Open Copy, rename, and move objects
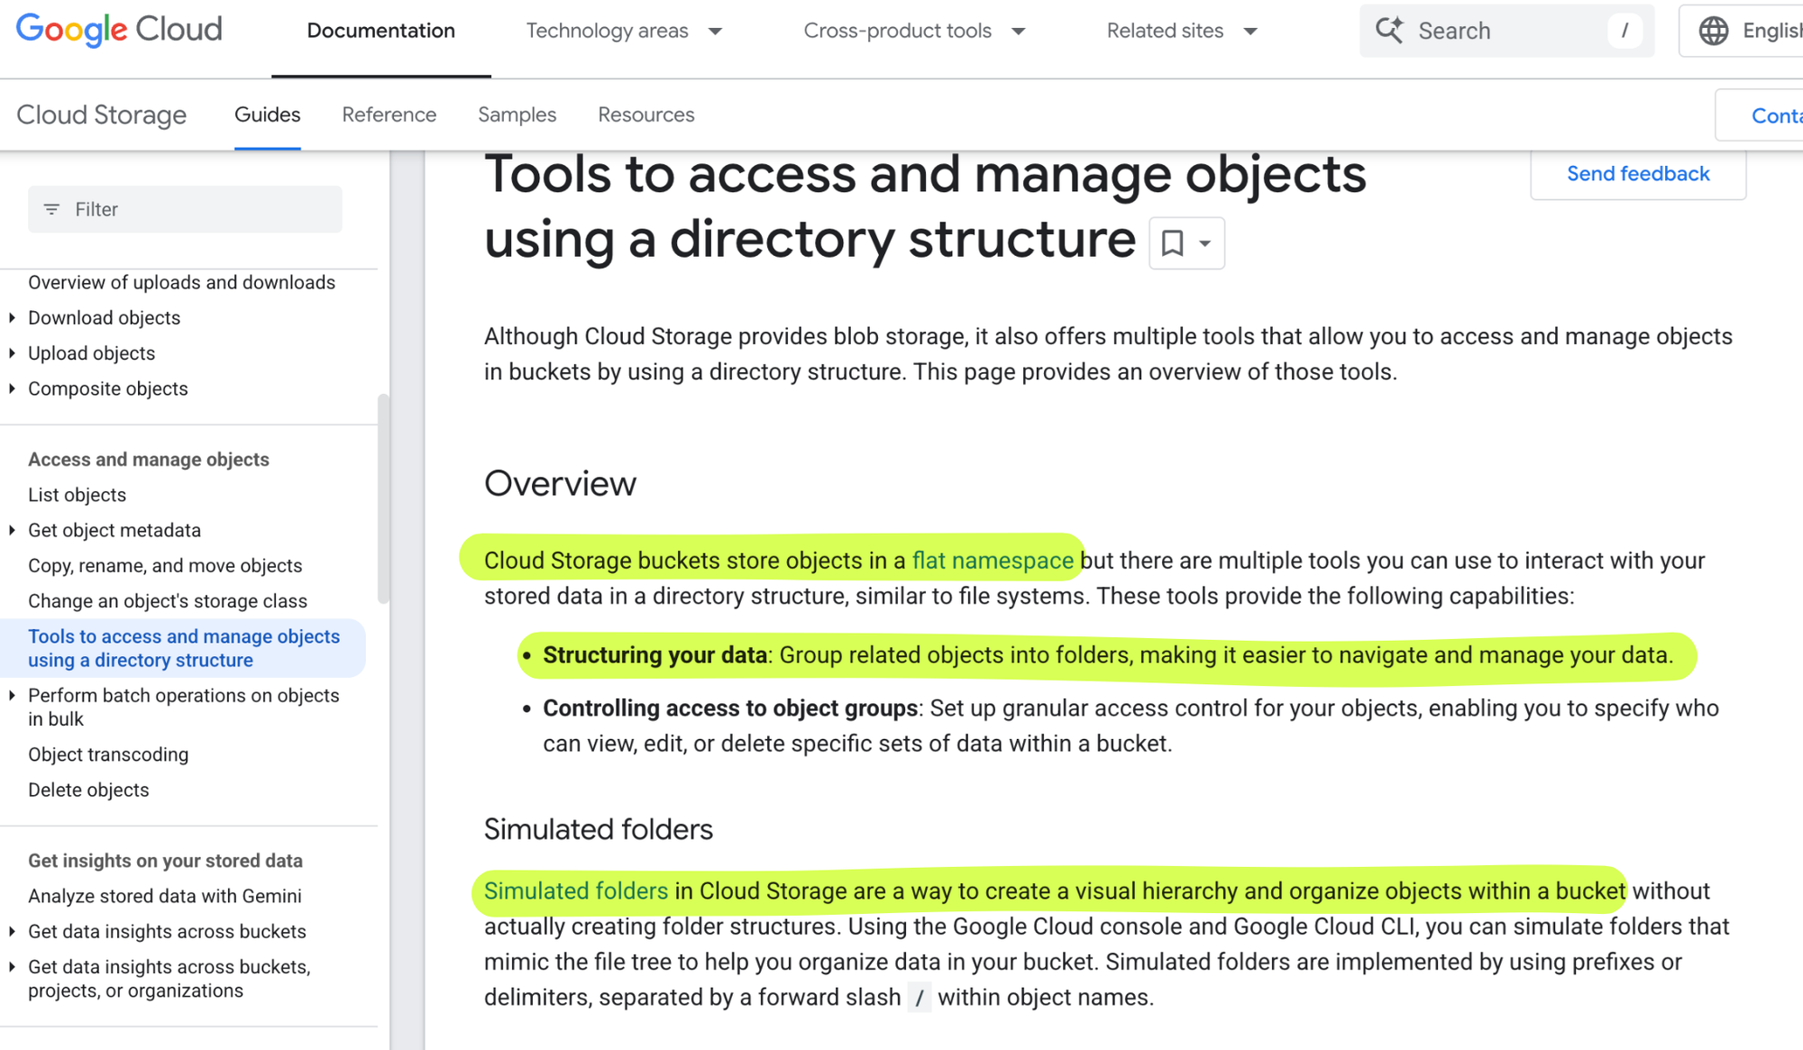Screen dimensions: 1803x1050 click(165, 565)
